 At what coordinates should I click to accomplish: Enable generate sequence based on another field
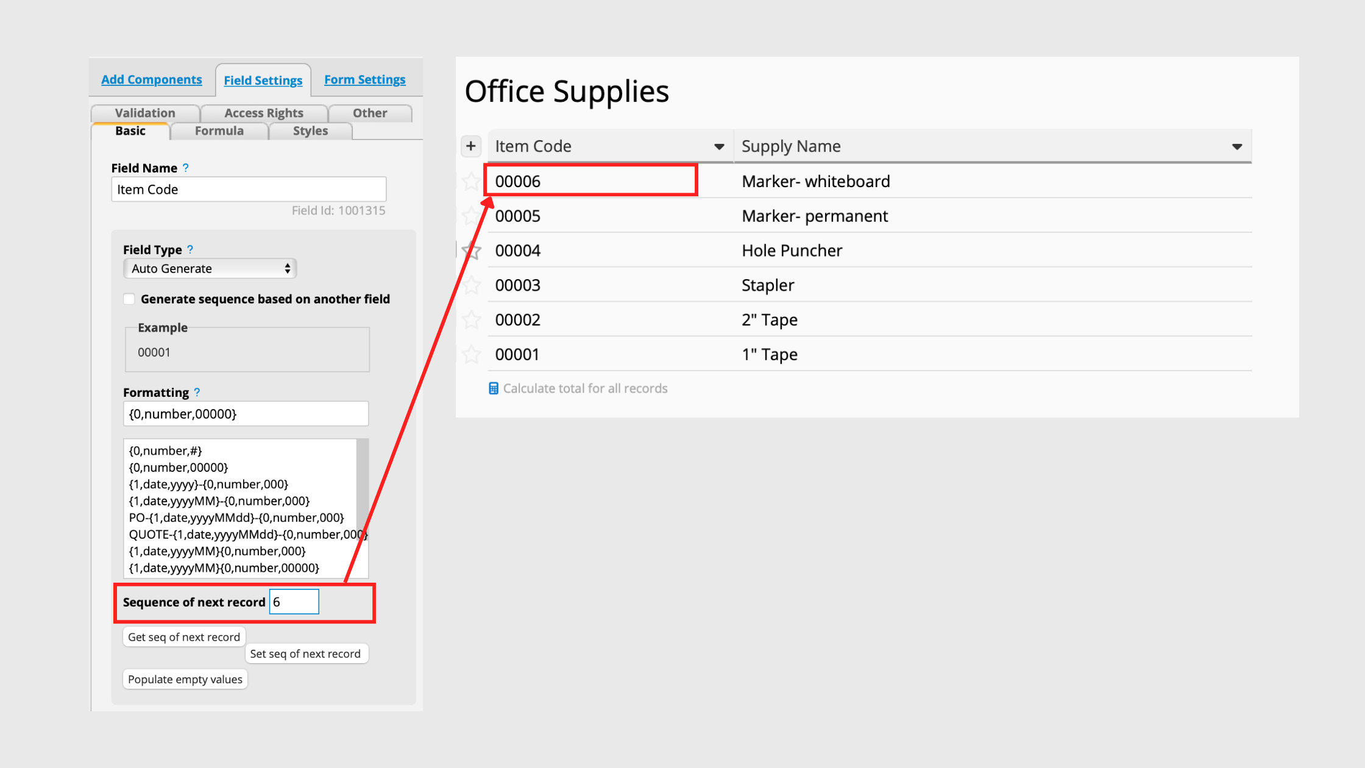point(129,299)
